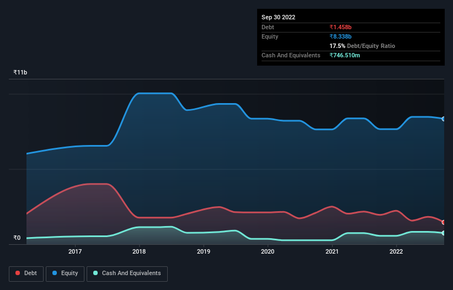Select the 2019 x-axis label

tap(204, 251)
